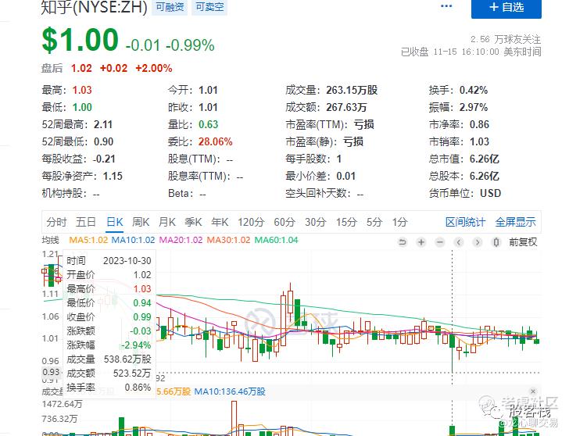Switch to the 五日 chart tab

point(86,222)
